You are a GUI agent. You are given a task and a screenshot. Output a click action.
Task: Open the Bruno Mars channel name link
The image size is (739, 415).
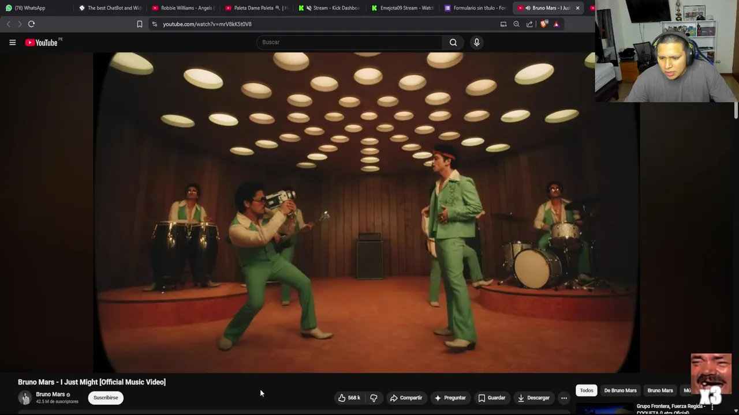click(x=50, y=394)
